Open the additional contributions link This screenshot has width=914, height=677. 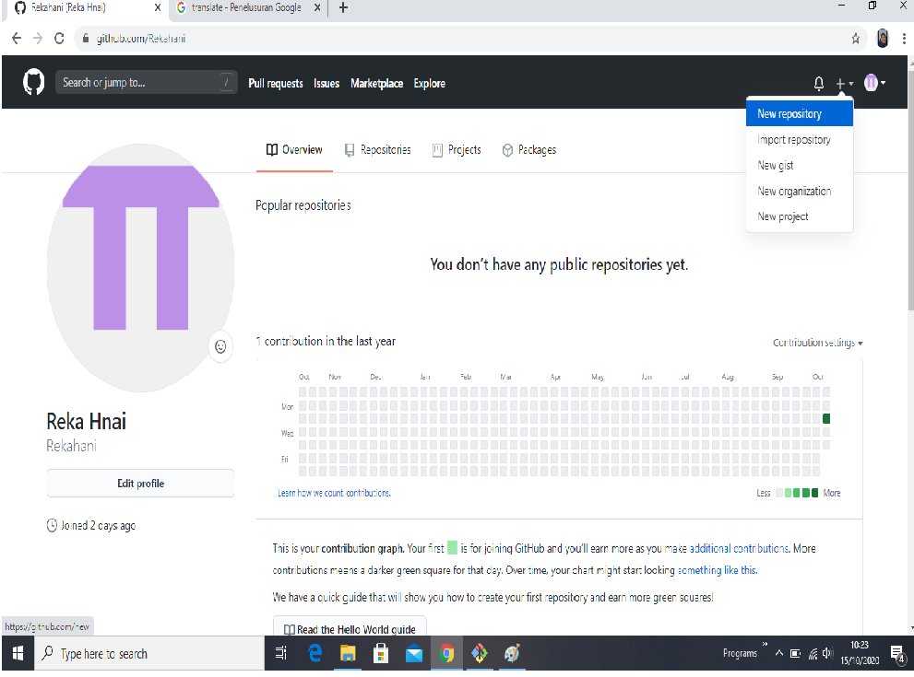click(739, 548)
